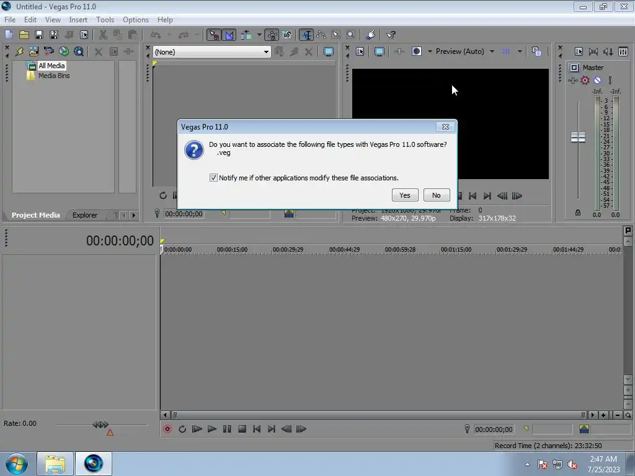Click the timeline Play button
Viewport: 635px width, 476px height.
point(212,429)
